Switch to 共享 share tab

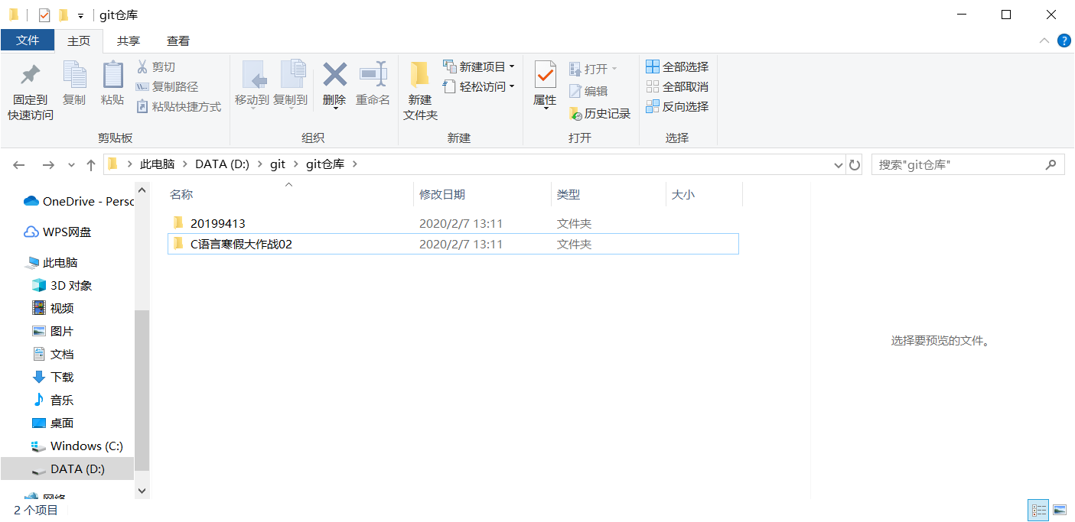[x=129, y=41]
